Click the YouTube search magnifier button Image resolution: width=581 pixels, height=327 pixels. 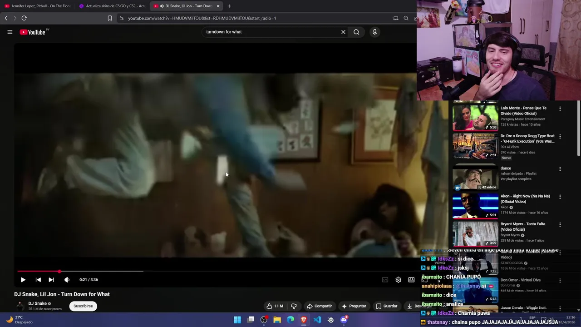pyautogui.click(x=356, y=32)
